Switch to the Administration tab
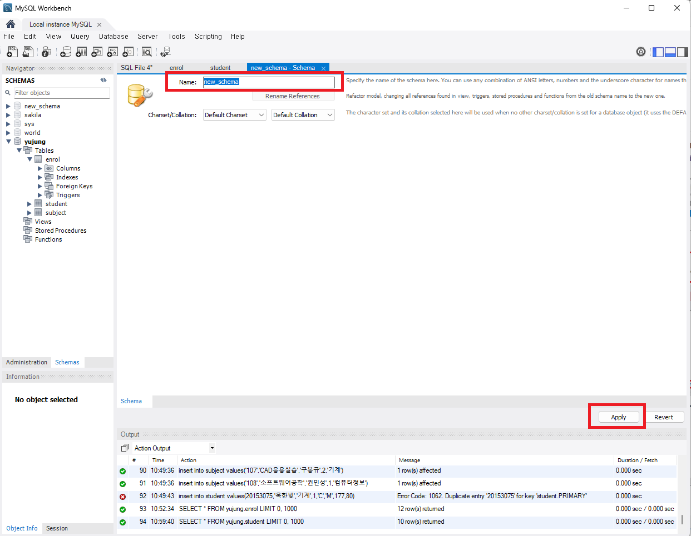The image size is (691, 536). [27, 362]
